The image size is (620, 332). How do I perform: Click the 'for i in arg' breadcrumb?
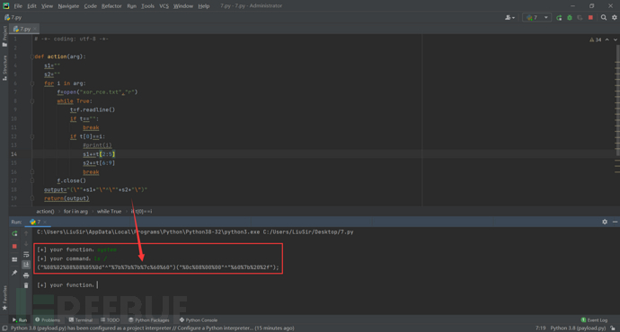(x=75, y=211)
